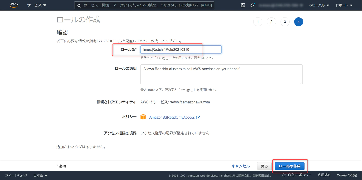
Task: Jump to wizard step 3
Action: click(285, 22)
